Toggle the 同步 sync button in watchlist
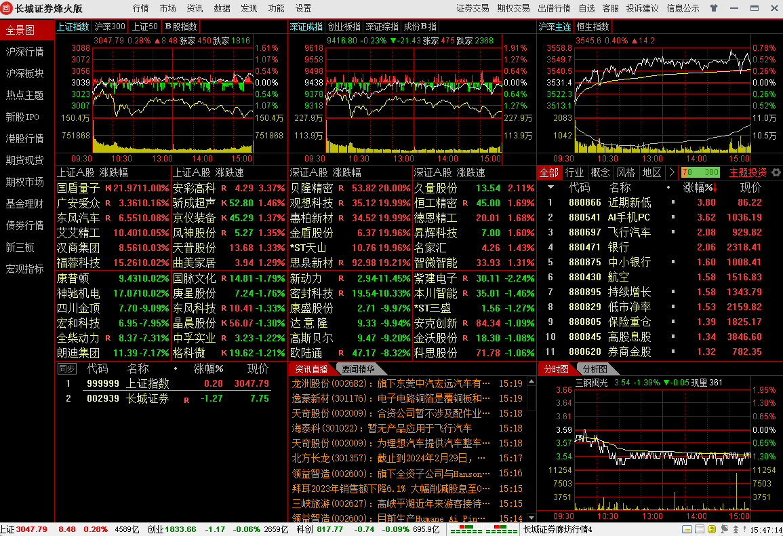This screenshot has width=783, height=536. tap(66, 369)
